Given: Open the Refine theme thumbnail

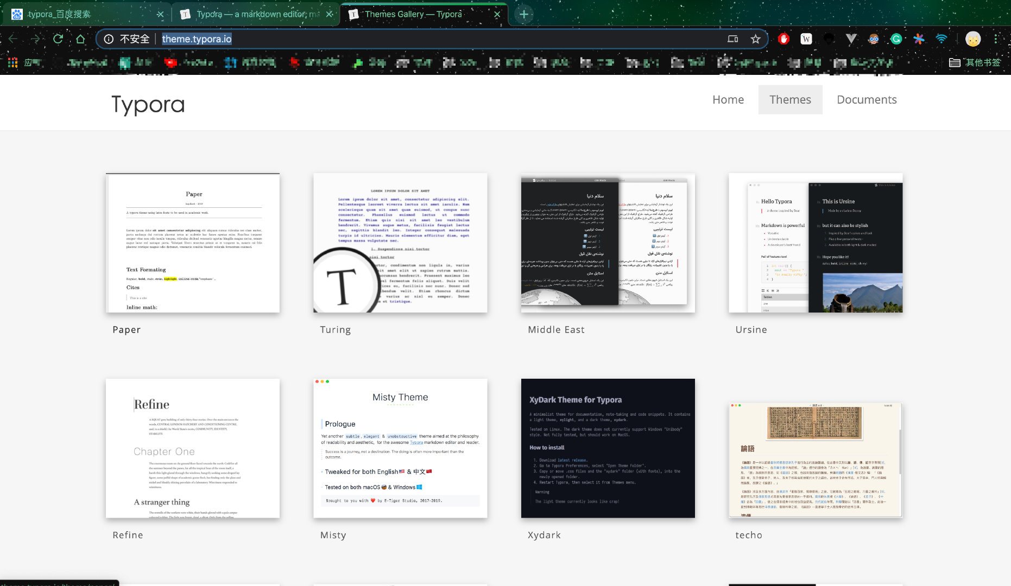Looking at the screenshot, I should tap(193, 448).
